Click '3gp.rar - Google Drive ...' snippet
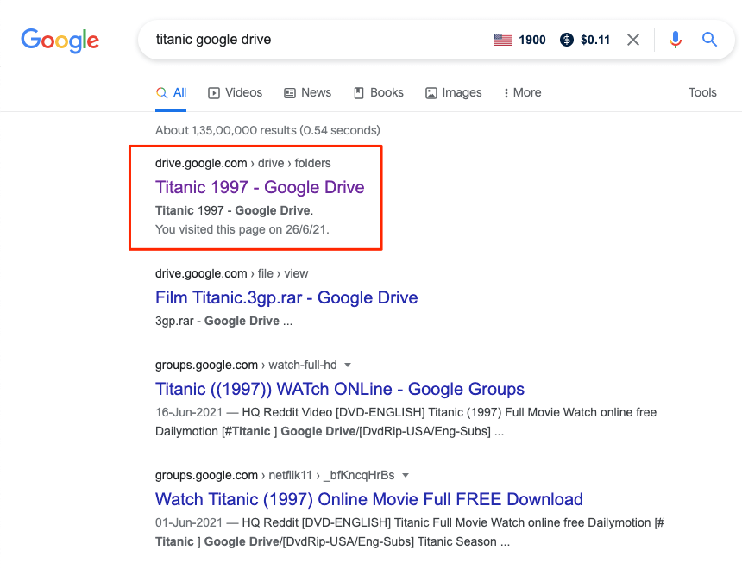The height and width of the screenshot is (569, 742). point(223,322)
